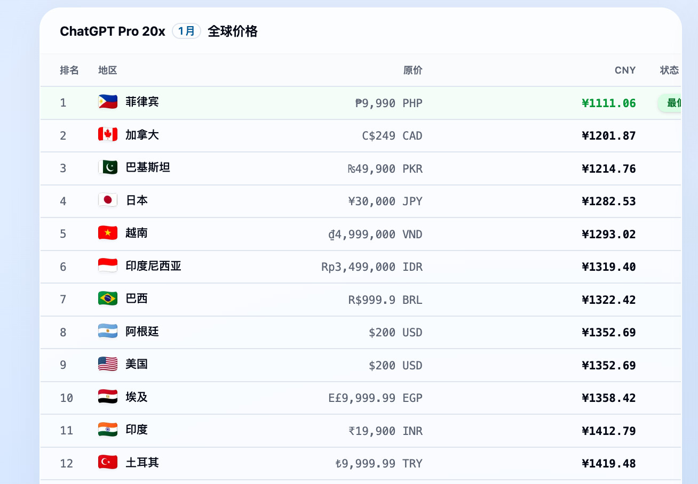The image size is (698, 484).
Task: Click the rank number 1 cell
Action: pyautogui.click(x=64, y=103)
